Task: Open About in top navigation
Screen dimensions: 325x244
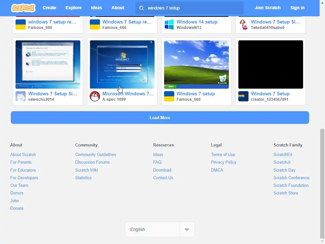Action: (118, 8)
